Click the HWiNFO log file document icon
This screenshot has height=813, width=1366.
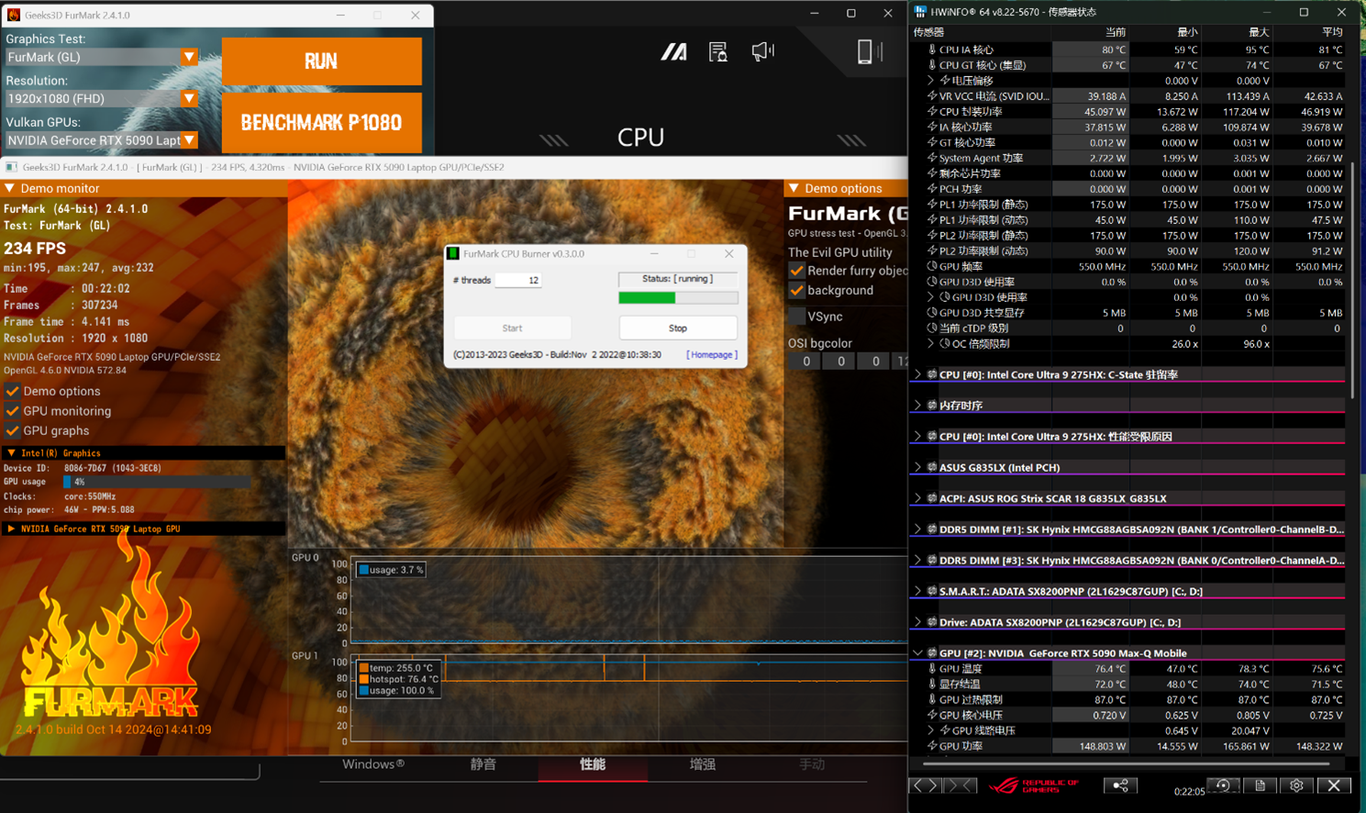pos(1260,785)
